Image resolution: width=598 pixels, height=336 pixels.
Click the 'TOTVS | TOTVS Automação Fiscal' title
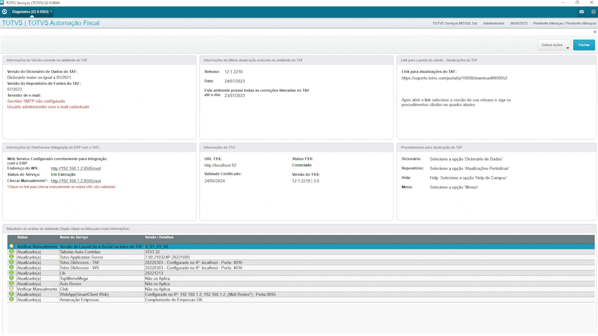pos(51,23)
